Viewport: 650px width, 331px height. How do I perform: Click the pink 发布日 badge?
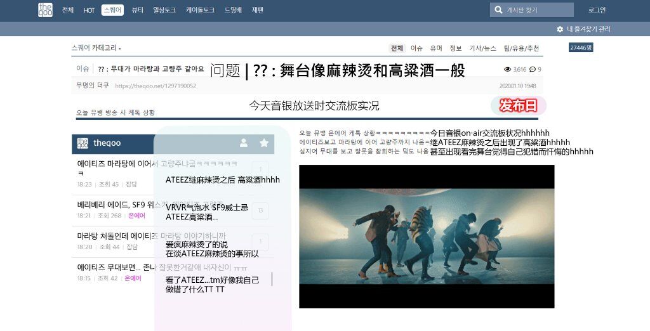point(519,105)
